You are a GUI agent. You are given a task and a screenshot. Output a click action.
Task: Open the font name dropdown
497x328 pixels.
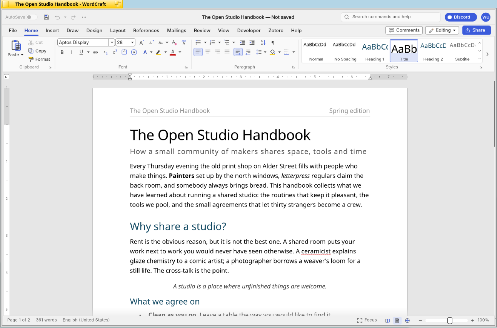(112, 42)
